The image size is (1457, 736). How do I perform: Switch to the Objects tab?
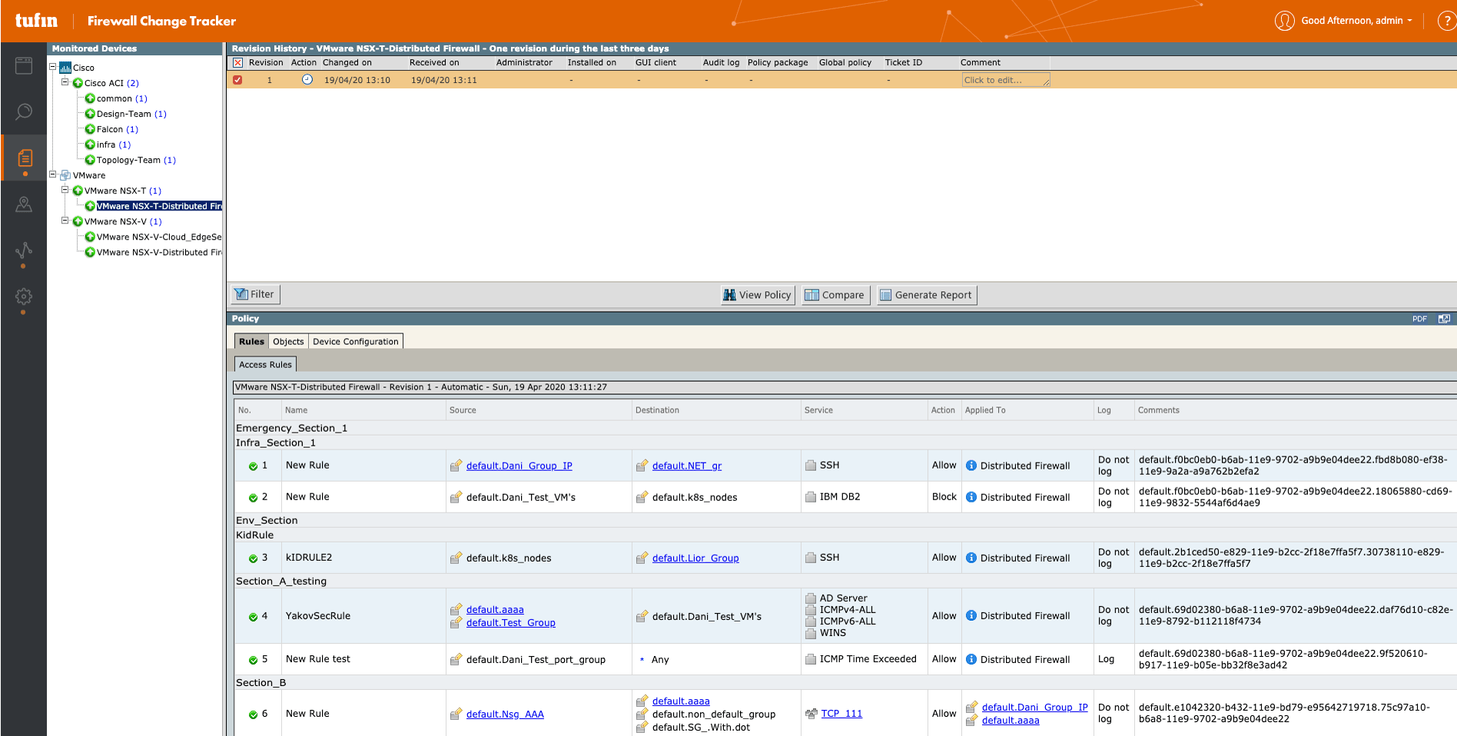(288, 342)
